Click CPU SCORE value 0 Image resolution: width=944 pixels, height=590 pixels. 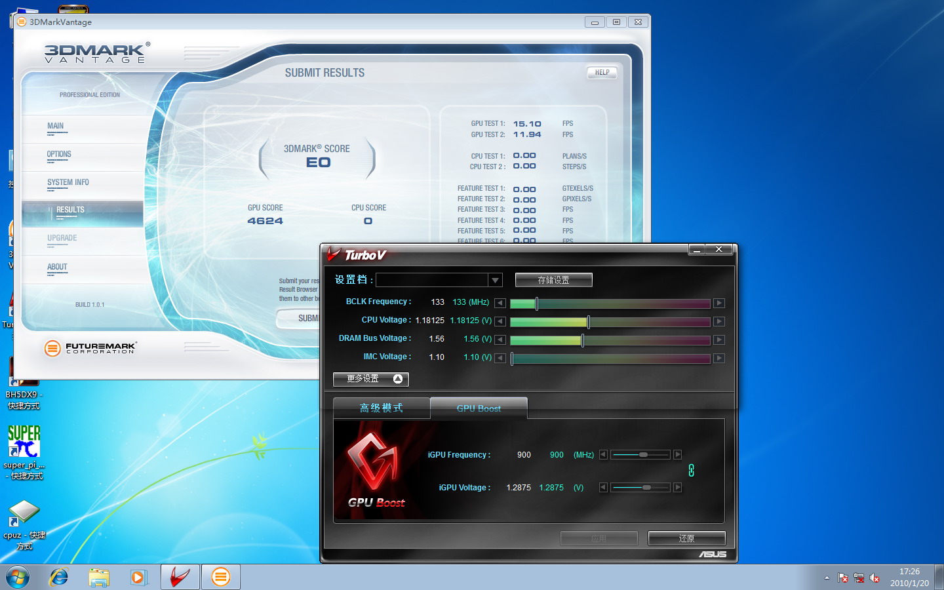368,221
